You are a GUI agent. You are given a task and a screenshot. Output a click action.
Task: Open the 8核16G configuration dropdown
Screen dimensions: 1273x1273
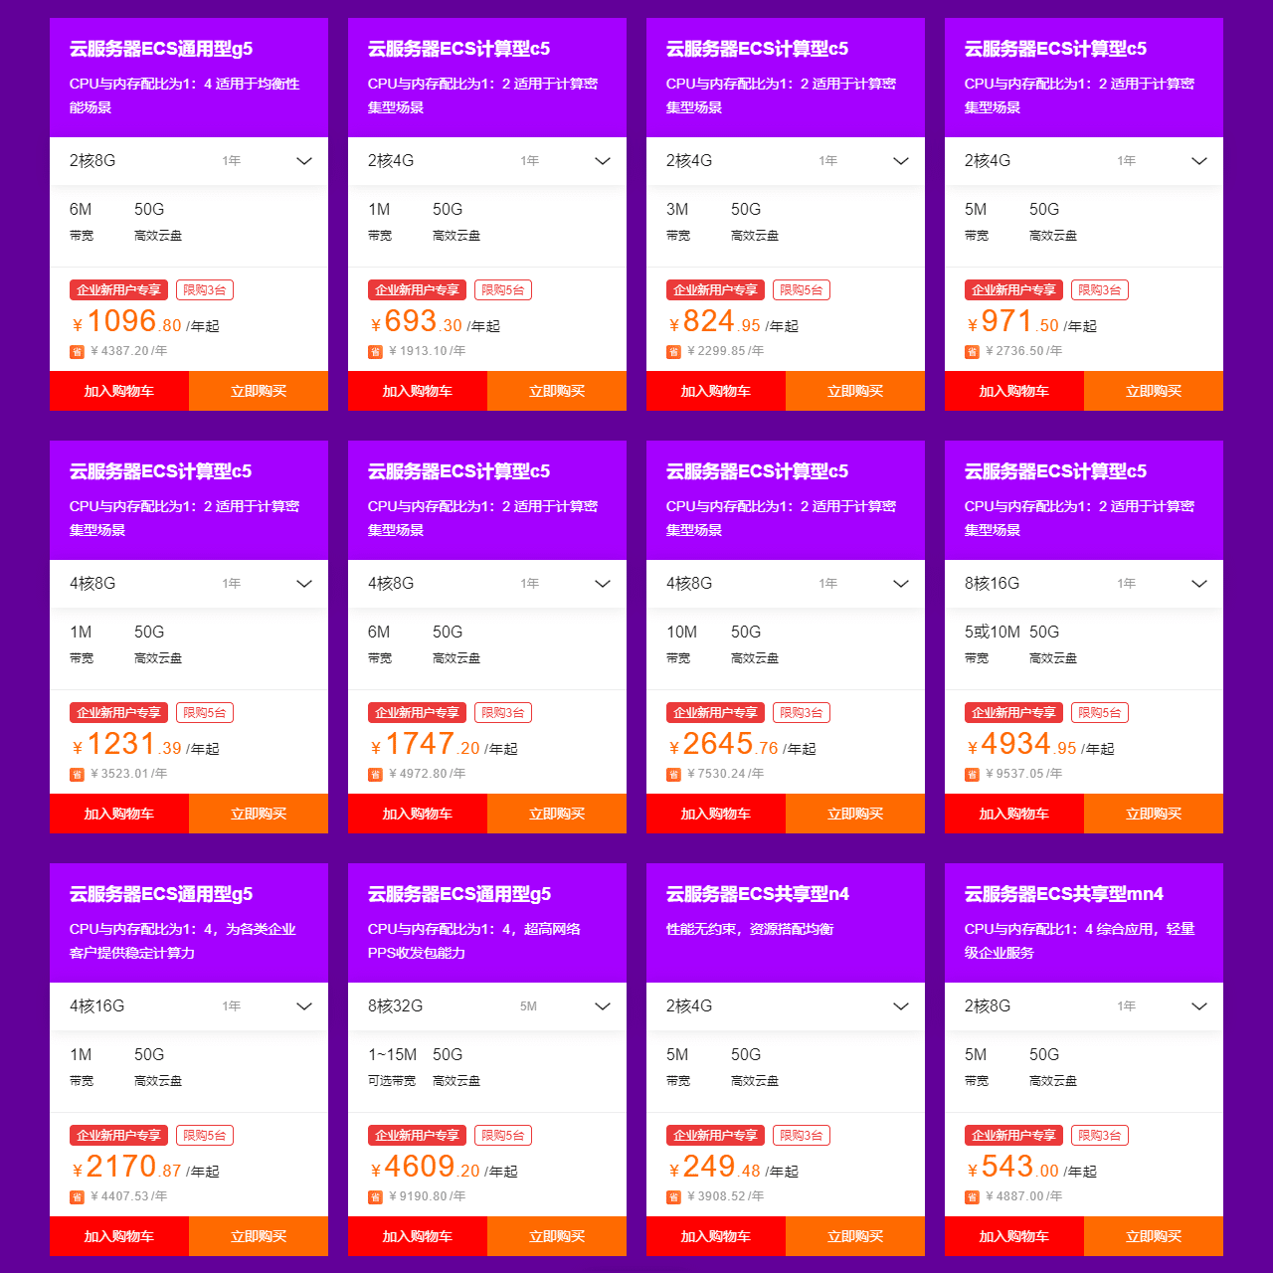pyautogui.click(x=1084, y=584)
